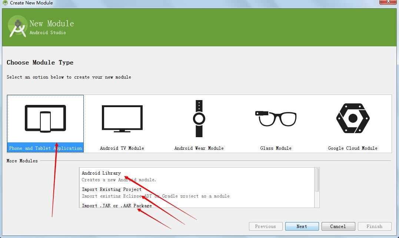The height and width of the screenshot is (238, 399).
Task: Click the Android TV monitor icon
Action: [122, 119]
